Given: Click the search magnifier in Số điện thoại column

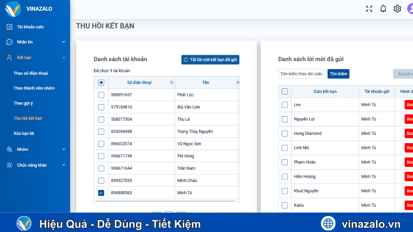Looking at the screenshot, I should 171,82.
